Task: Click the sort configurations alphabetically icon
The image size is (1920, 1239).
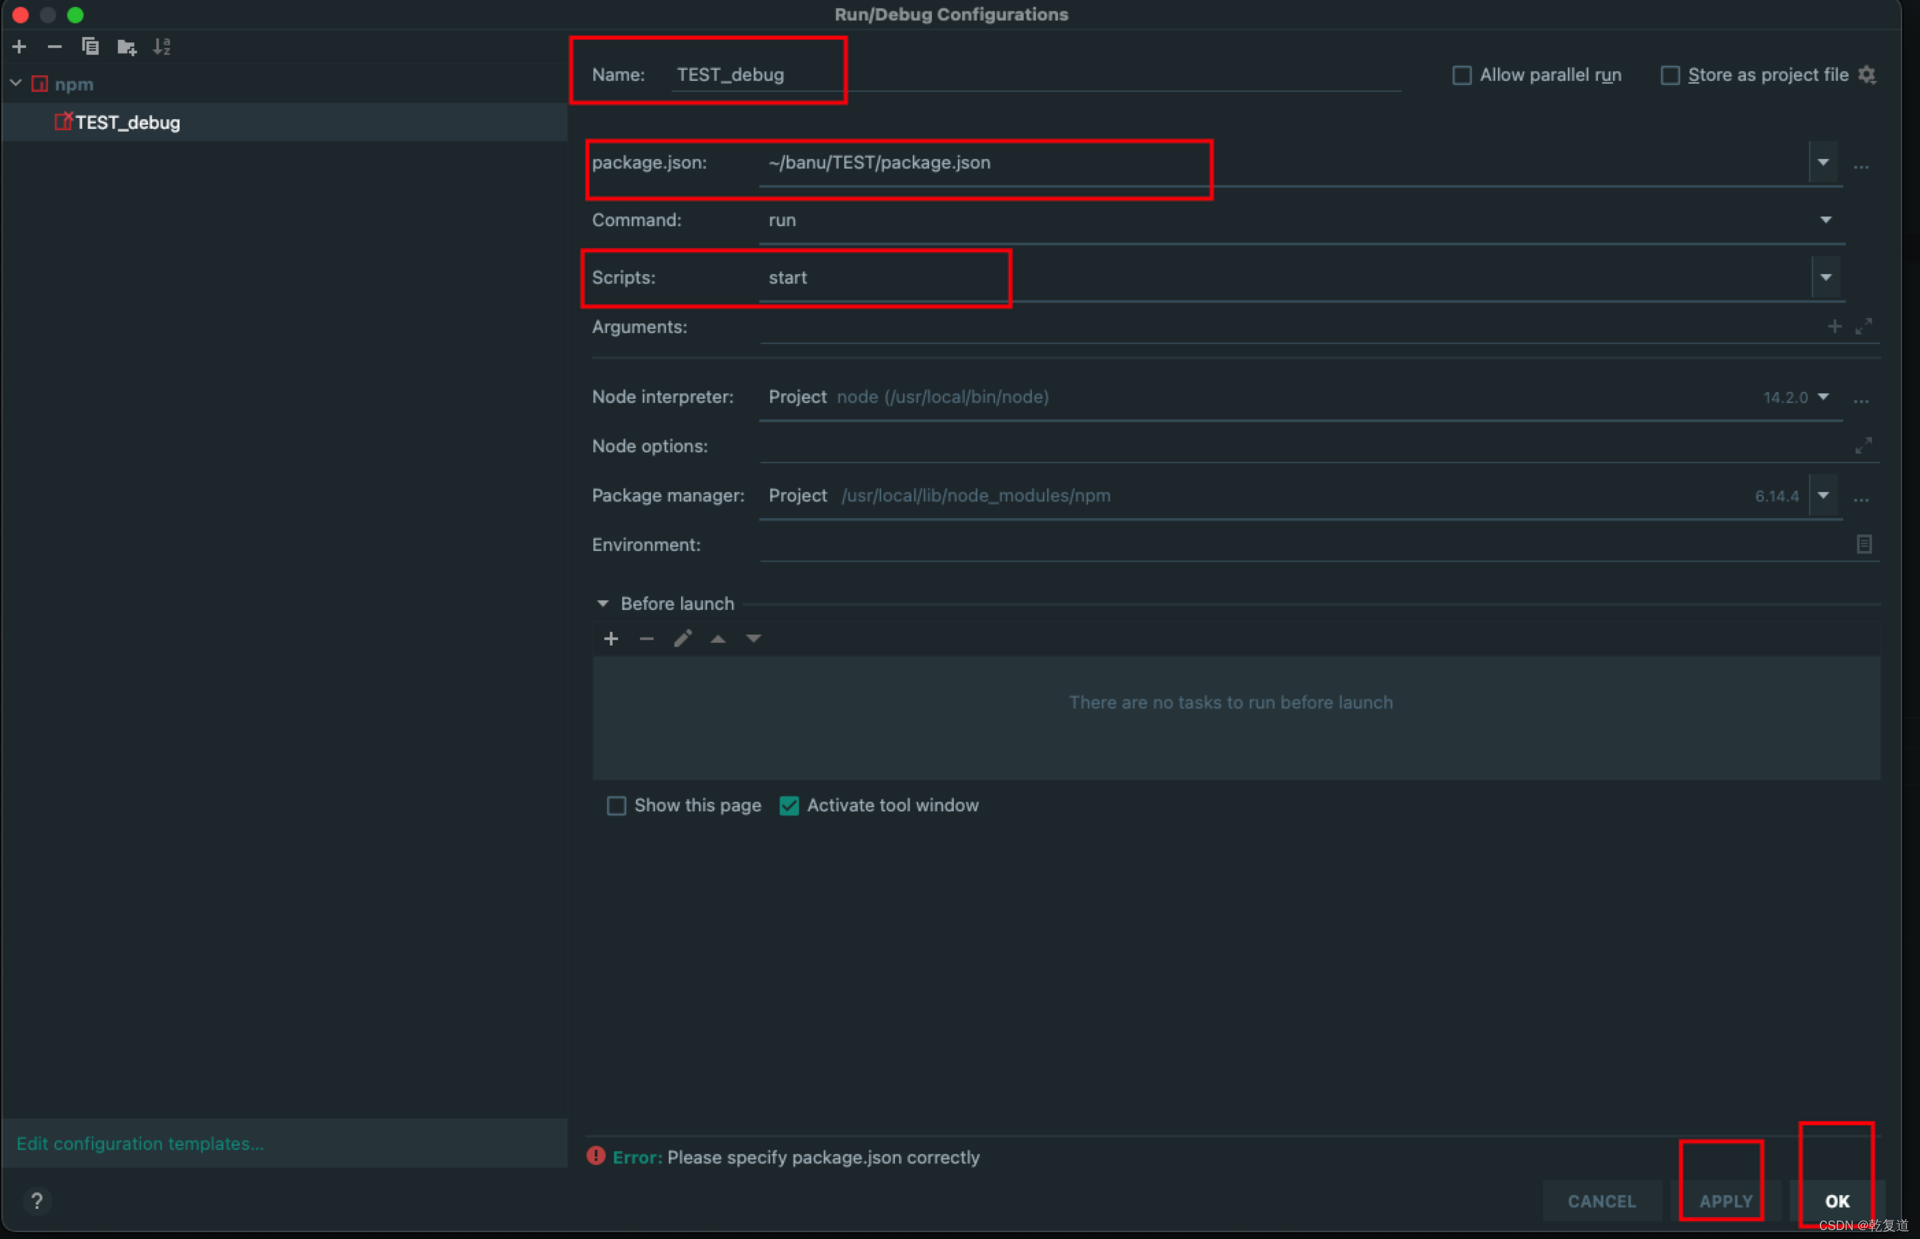Action: coord(162,47)
